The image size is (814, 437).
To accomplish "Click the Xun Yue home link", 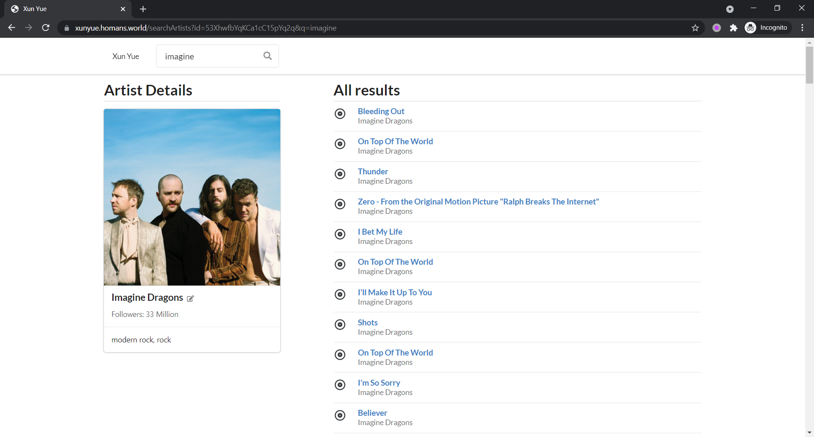I will (125, 56).
